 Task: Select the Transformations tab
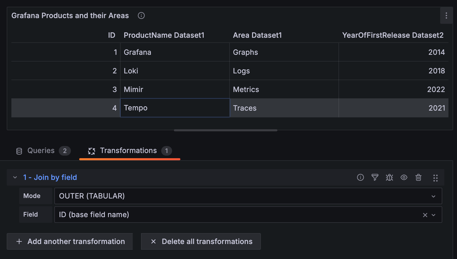tap(128, 151)
